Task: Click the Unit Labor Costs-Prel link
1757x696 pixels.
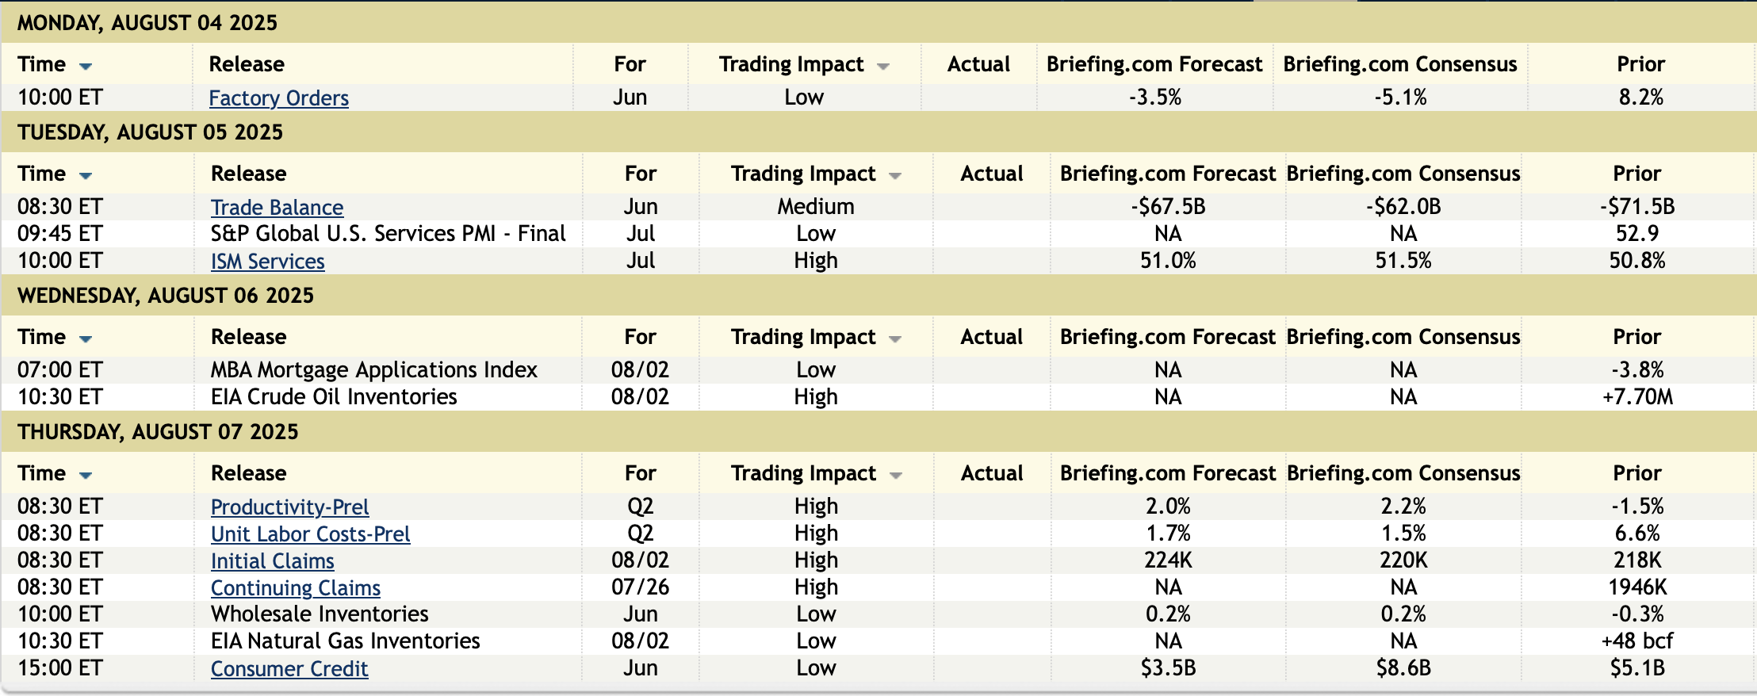Action: coord(310,534)
